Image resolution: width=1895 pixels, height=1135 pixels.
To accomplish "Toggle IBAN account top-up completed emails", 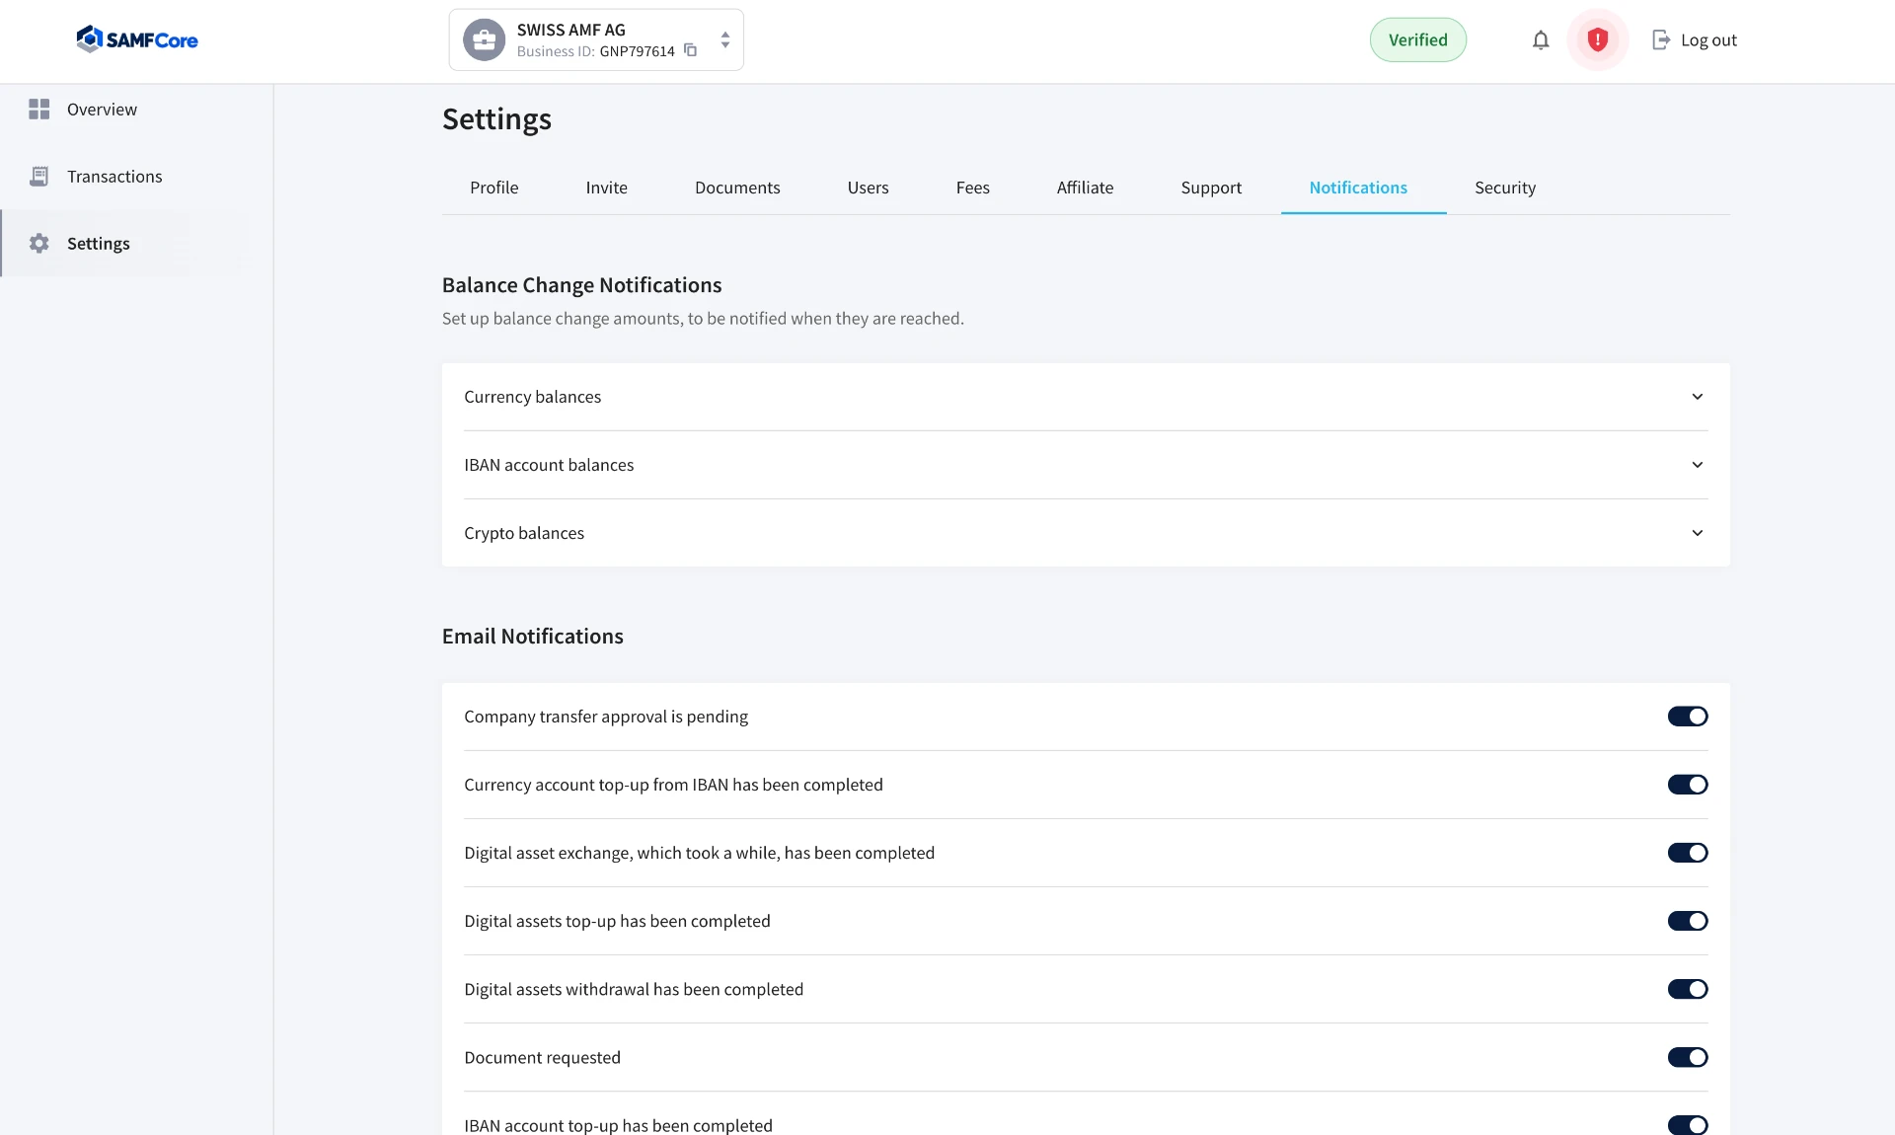I will tap(1688, 1125).
